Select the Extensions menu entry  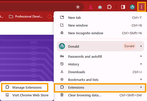100,87
